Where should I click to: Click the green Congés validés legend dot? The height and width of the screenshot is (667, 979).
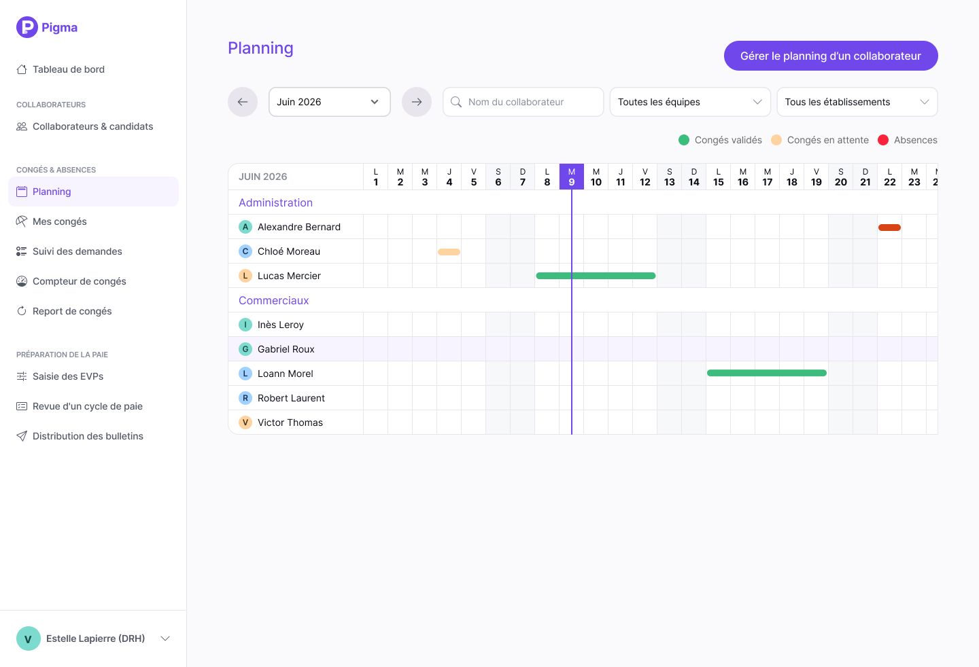coord(684,140)
